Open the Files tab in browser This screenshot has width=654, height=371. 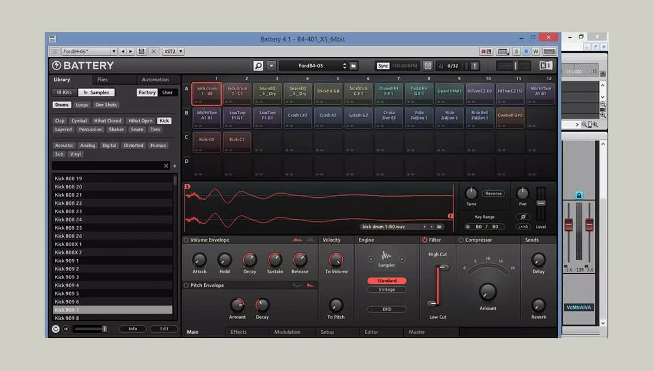click(x=103, y=79)
